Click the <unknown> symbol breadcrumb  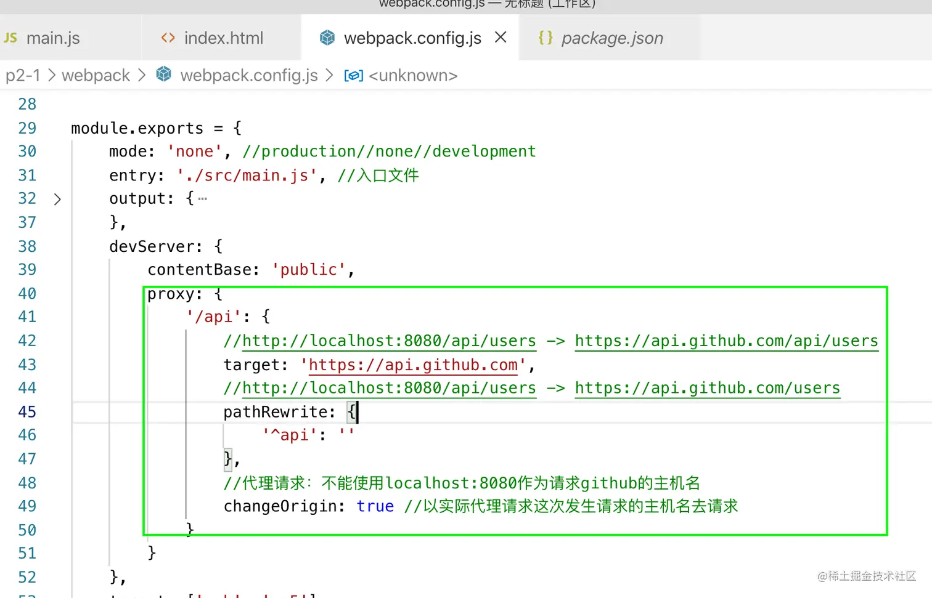tap(413, 75)
